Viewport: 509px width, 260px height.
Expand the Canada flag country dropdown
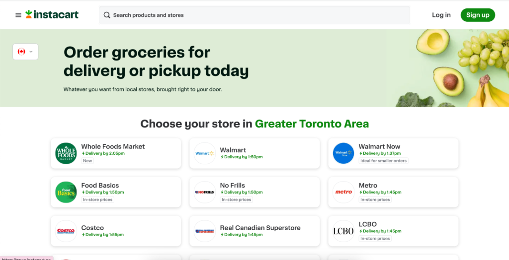coord(25,52)
